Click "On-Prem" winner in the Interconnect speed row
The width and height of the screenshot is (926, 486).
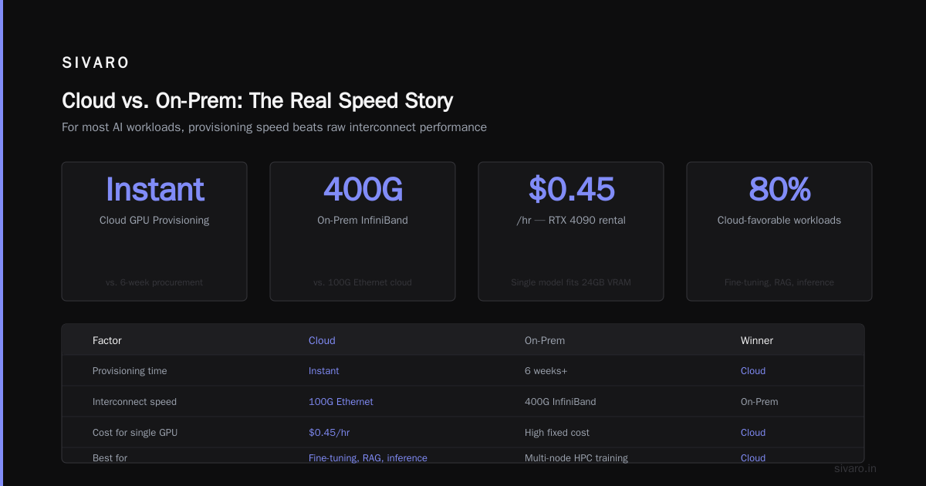point(759,402)
